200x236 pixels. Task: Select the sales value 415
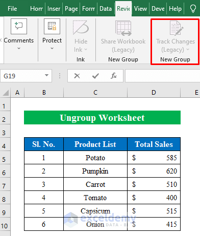(154, 224)
